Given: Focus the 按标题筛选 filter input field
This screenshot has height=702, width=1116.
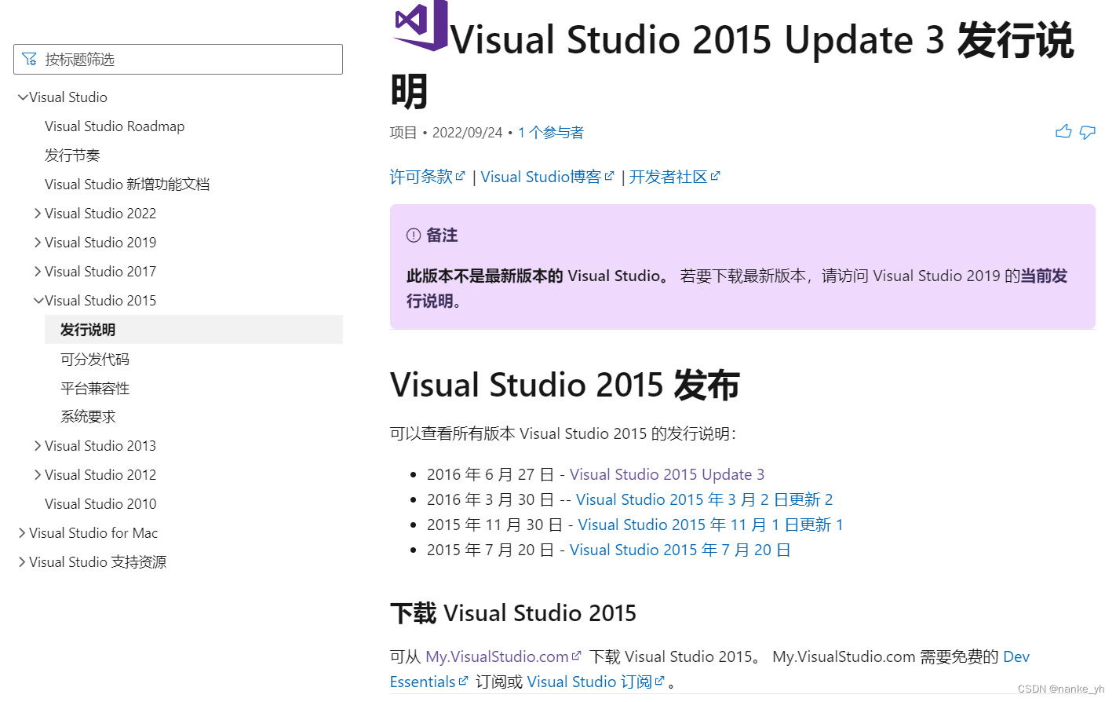Looking at the screenshot, I should [178, 59].
